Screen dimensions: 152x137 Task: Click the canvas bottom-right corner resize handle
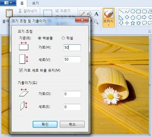(150, 135)
